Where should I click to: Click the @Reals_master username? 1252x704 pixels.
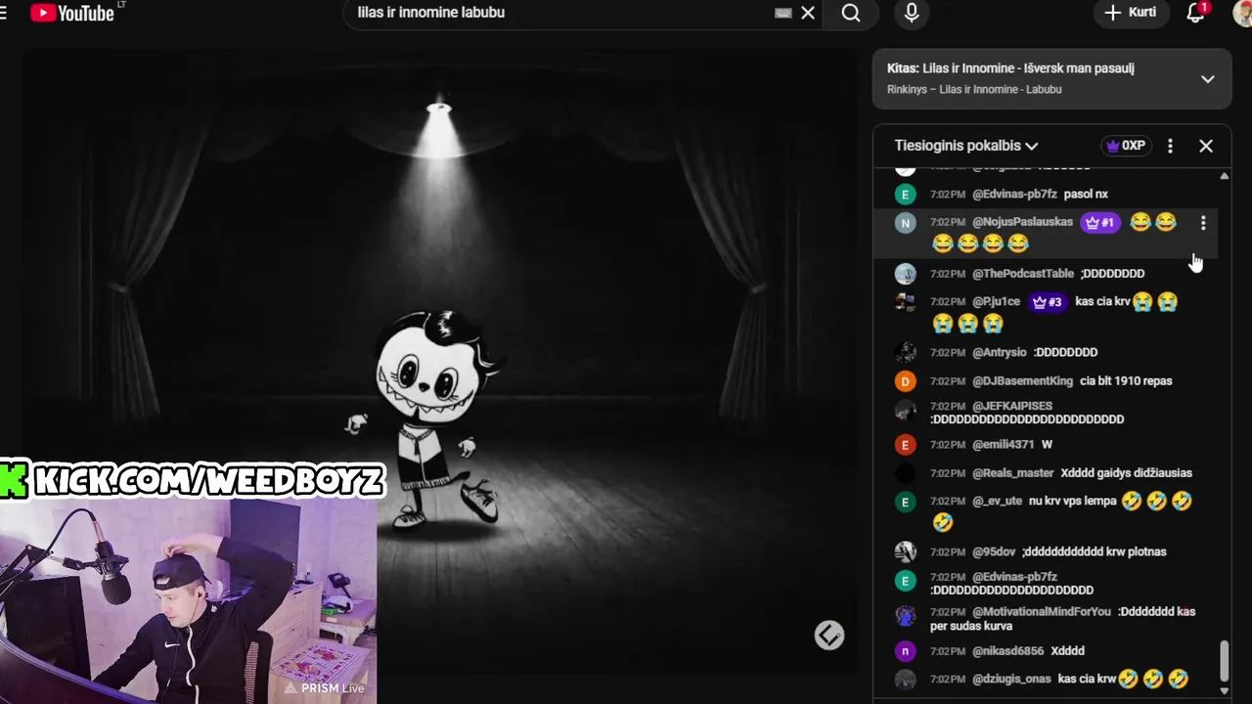tap(1012, 472)
